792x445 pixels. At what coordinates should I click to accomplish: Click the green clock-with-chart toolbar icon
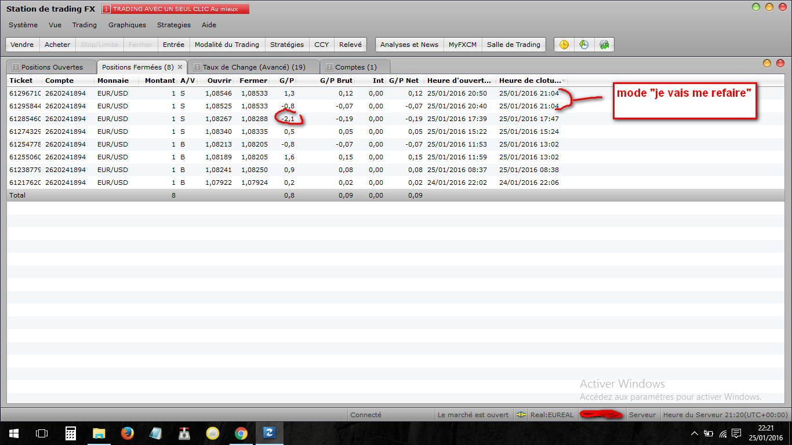[584, 45]
